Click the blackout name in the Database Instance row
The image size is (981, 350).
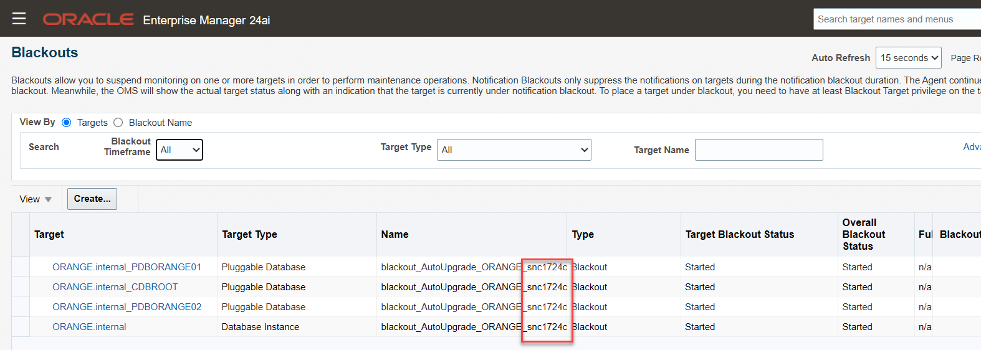[474, 327]
